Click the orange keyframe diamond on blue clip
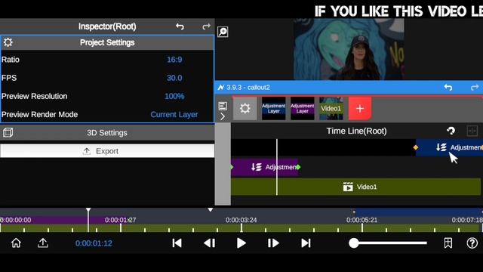This screenshot has width=483, height=272. 416,147
